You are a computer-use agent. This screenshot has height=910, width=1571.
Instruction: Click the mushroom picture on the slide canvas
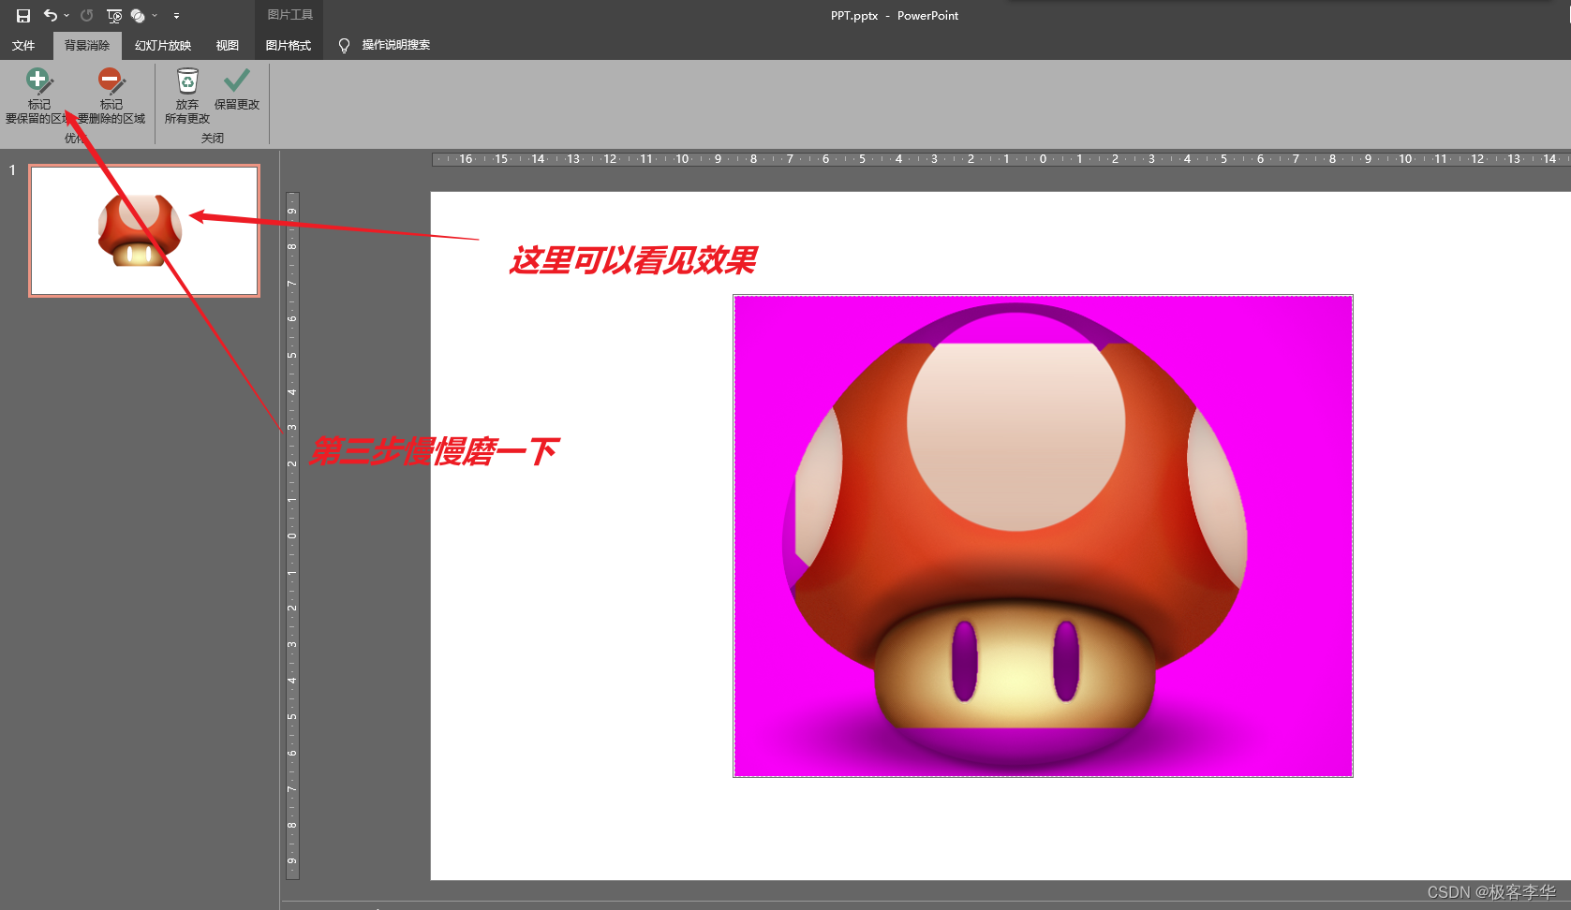(1042, 536)
